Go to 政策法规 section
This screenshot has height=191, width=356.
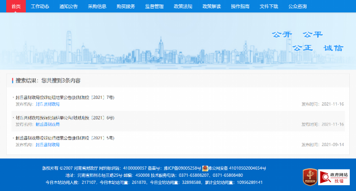183,6
